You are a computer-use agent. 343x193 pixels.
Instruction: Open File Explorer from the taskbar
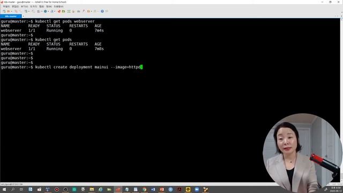(92, 189)
